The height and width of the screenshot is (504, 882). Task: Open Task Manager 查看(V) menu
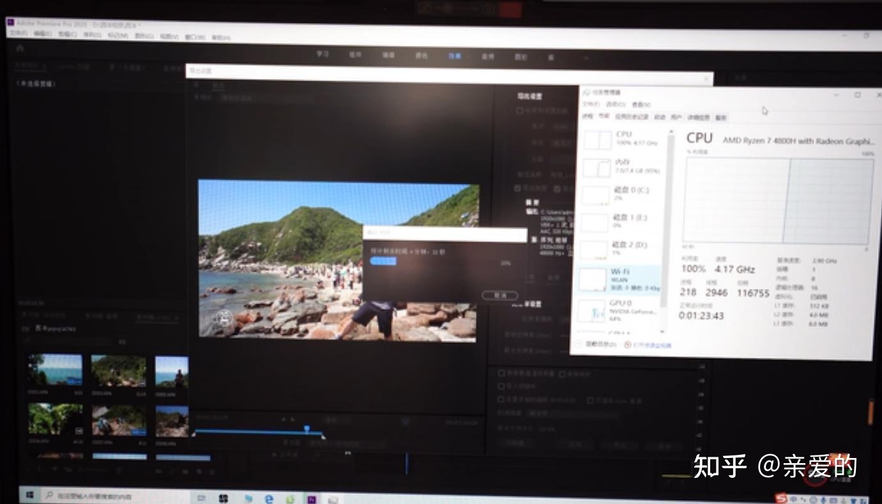641,105
